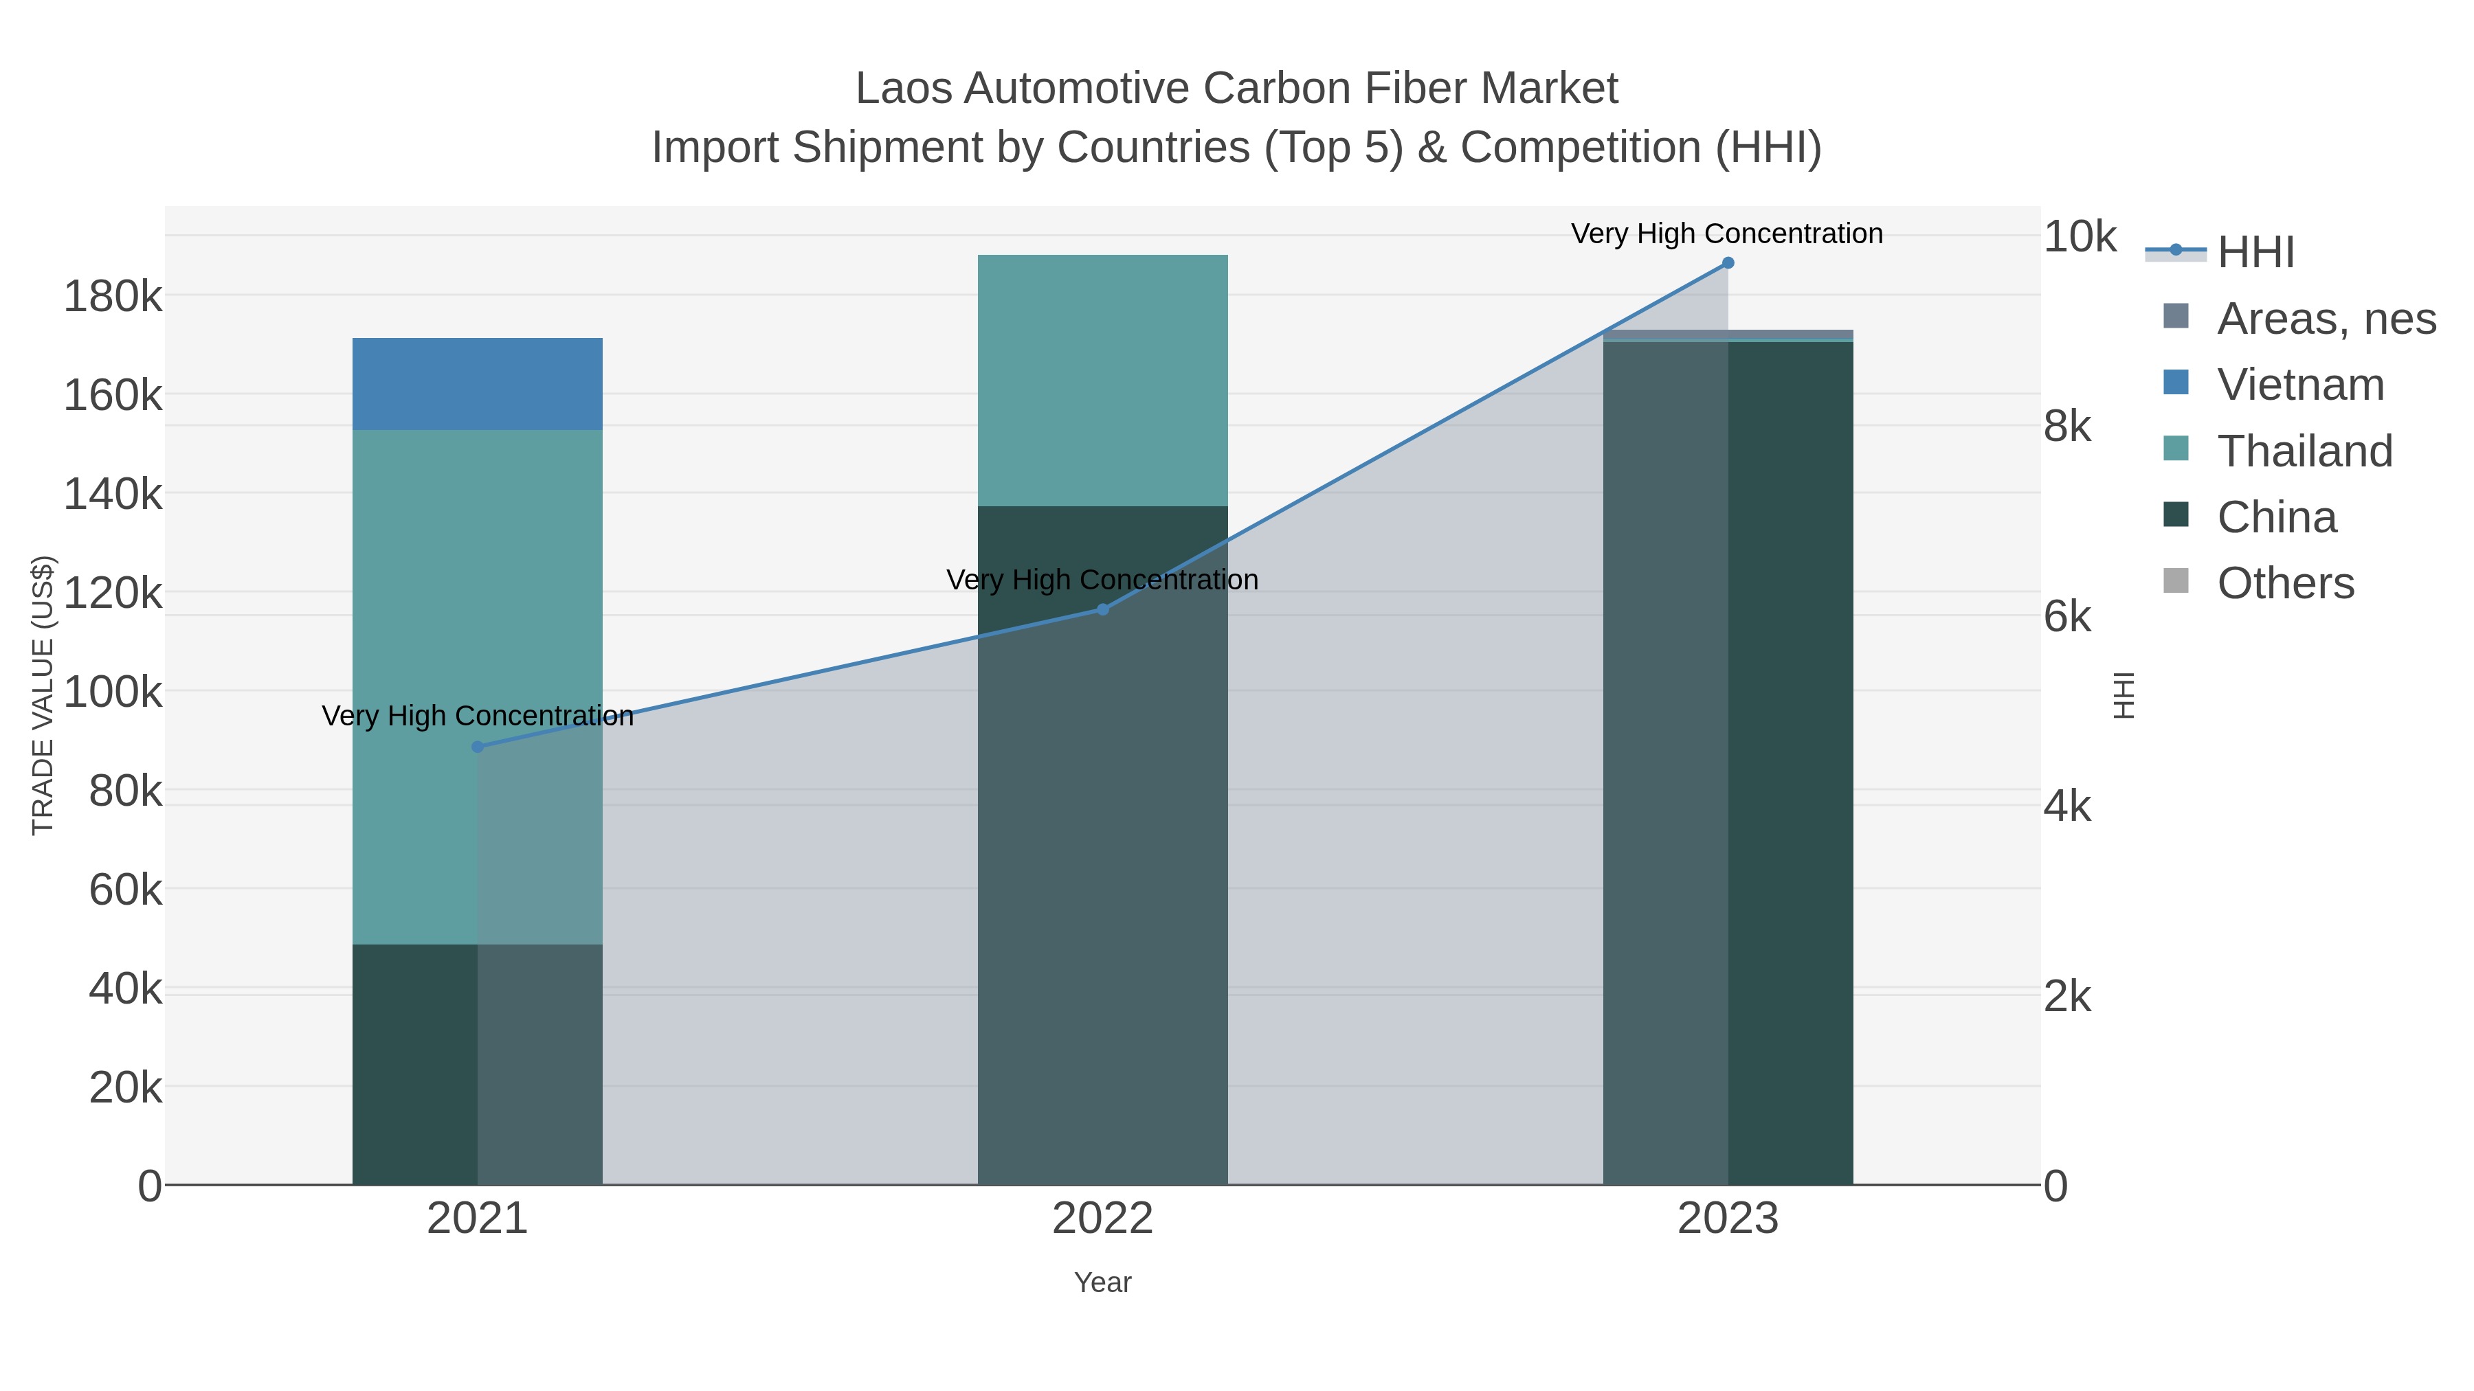This screenshot has width=2474, height=1391.
Task: Click the 4k right axis tick
Action: 2066,806
